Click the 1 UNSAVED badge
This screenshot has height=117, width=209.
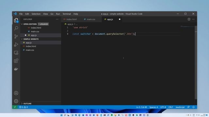pyautogui.click(x=43, y=24)
